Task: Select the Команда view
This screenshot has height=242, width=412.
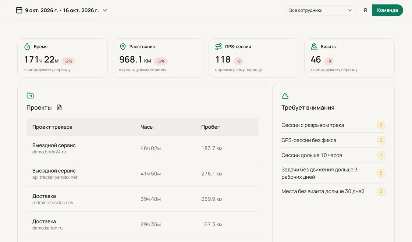Action: point(387,10)
